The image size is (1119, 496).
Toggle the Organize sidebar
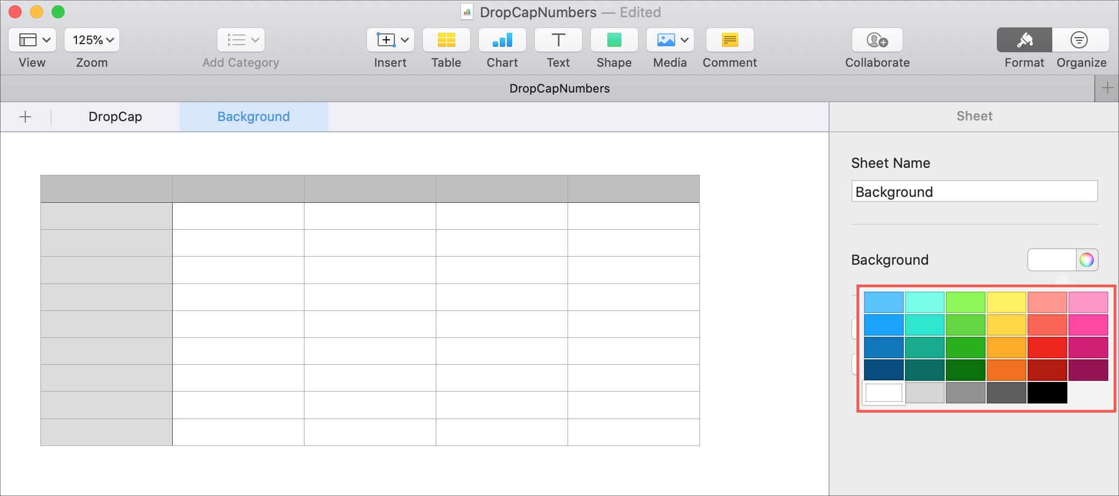click(x=1081, y=40)
